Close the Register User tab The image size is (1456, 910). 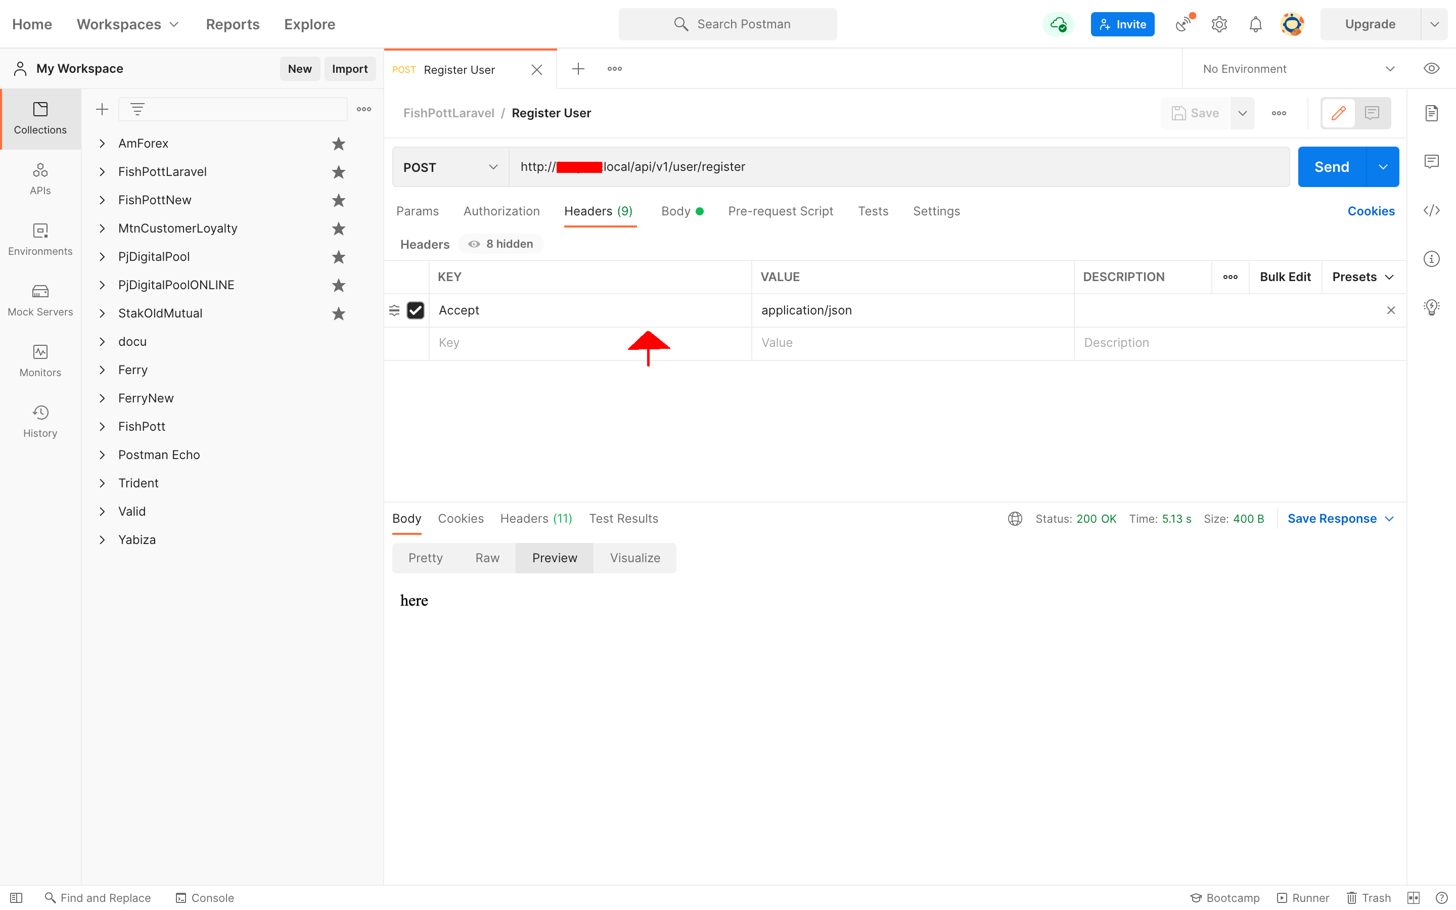[537, 70]
